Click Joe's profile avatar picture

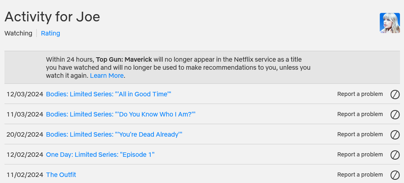(x=389, y=23)
